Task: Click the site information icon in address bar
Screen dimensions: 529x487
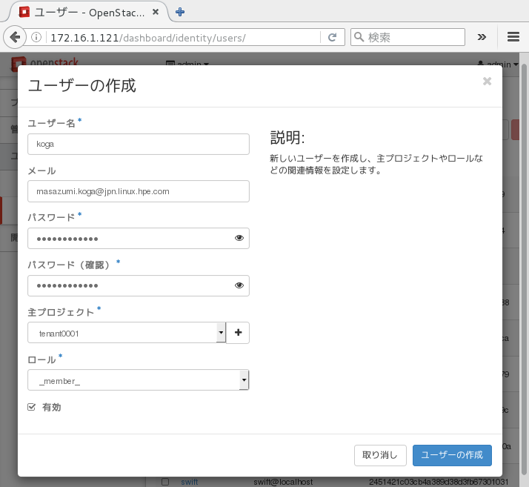Action: (36, 37)
